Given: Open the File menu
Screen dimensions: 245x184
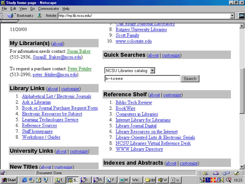Looking at the screenshot, I should click(4, 9).
